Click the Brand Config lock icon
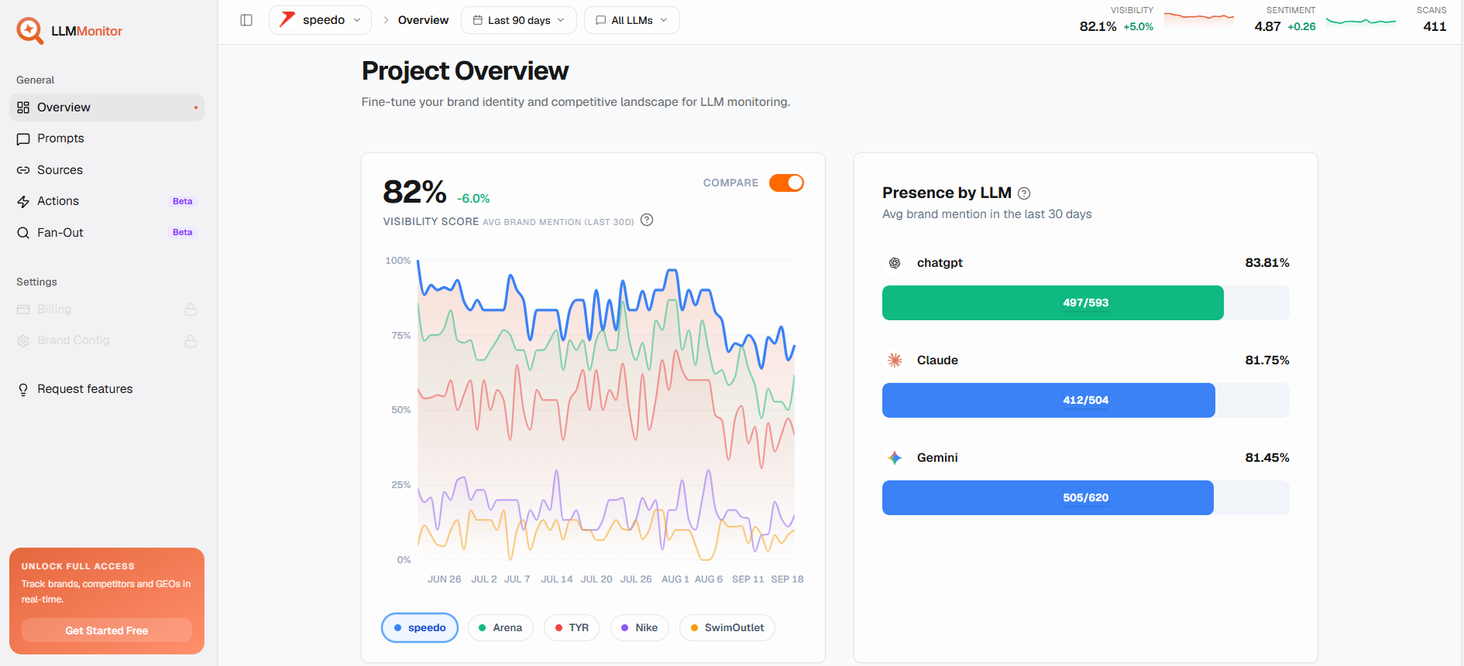 coord(191,341)
